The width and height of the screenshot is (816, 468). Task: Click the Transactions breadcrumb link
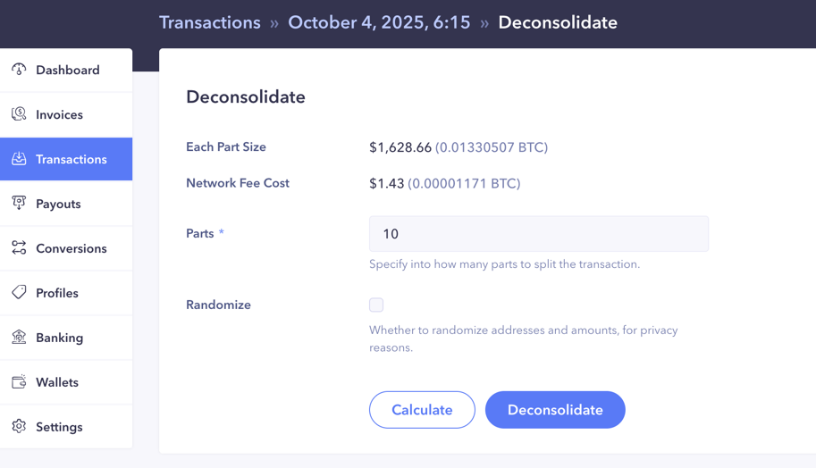click(210, 23)
